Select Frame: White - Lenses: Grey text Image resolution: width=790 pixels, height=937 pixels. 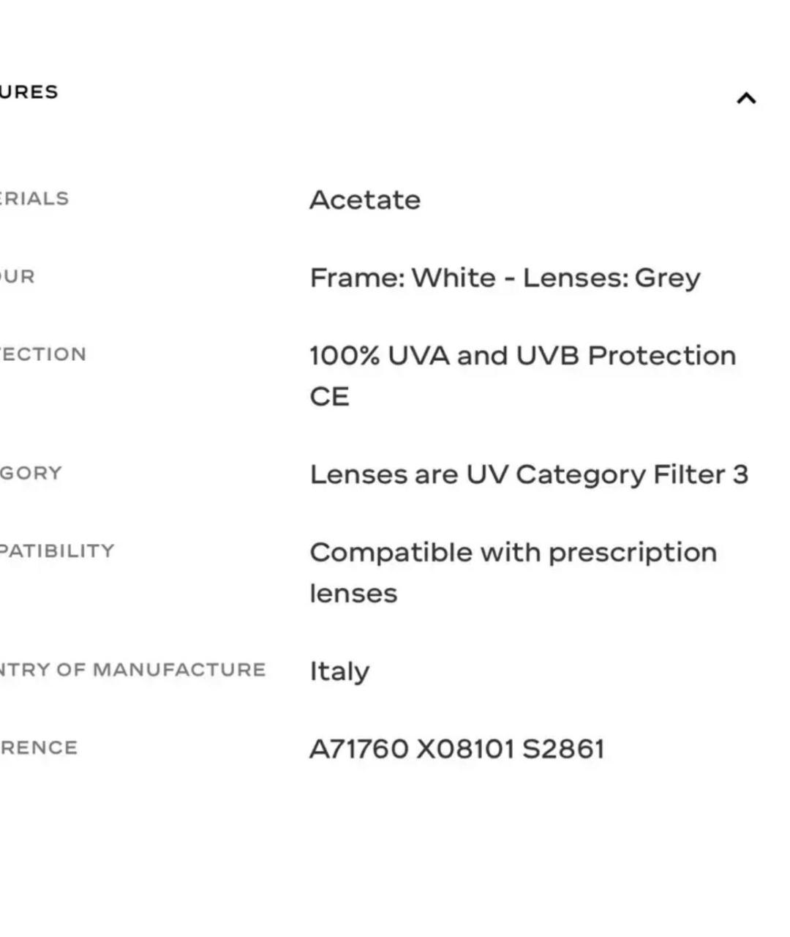click(505, 278)
